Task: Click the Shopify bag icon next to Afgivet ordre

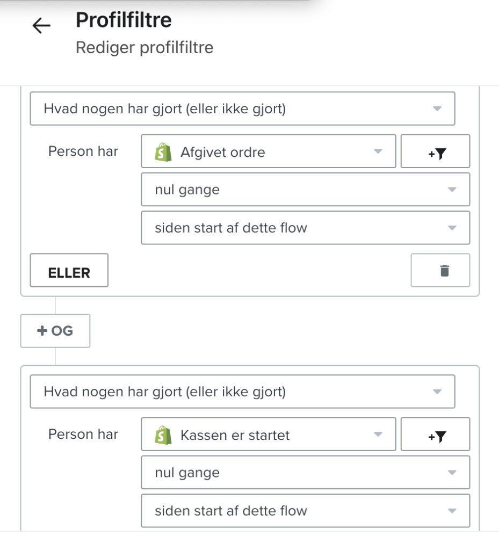Action: (x=163, y=152)
